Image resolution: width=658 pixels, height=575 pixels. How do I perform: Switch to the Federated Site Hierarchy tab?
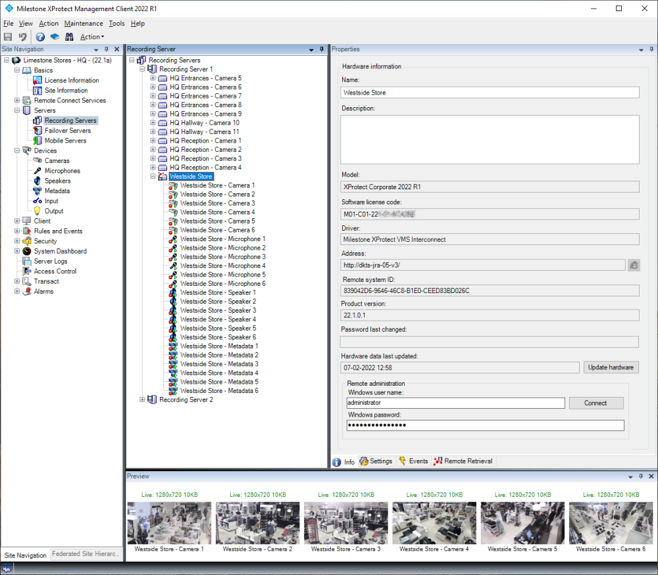click(87, 554)
